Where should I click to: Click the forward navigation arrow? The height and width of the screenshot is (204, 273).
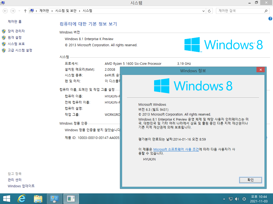tap(13, 11)
